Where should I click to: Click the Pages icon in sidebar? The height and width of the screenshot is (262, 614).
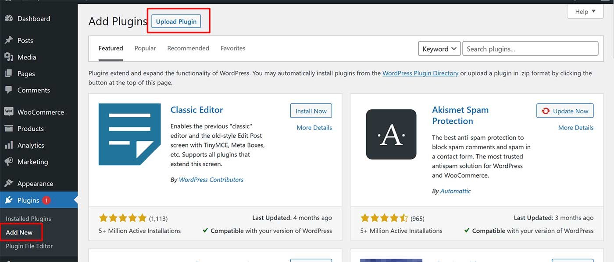coord(8,74)
